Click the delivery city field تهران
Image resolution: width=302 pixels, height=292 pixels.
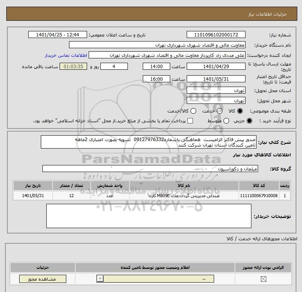[x=216, y=100]
